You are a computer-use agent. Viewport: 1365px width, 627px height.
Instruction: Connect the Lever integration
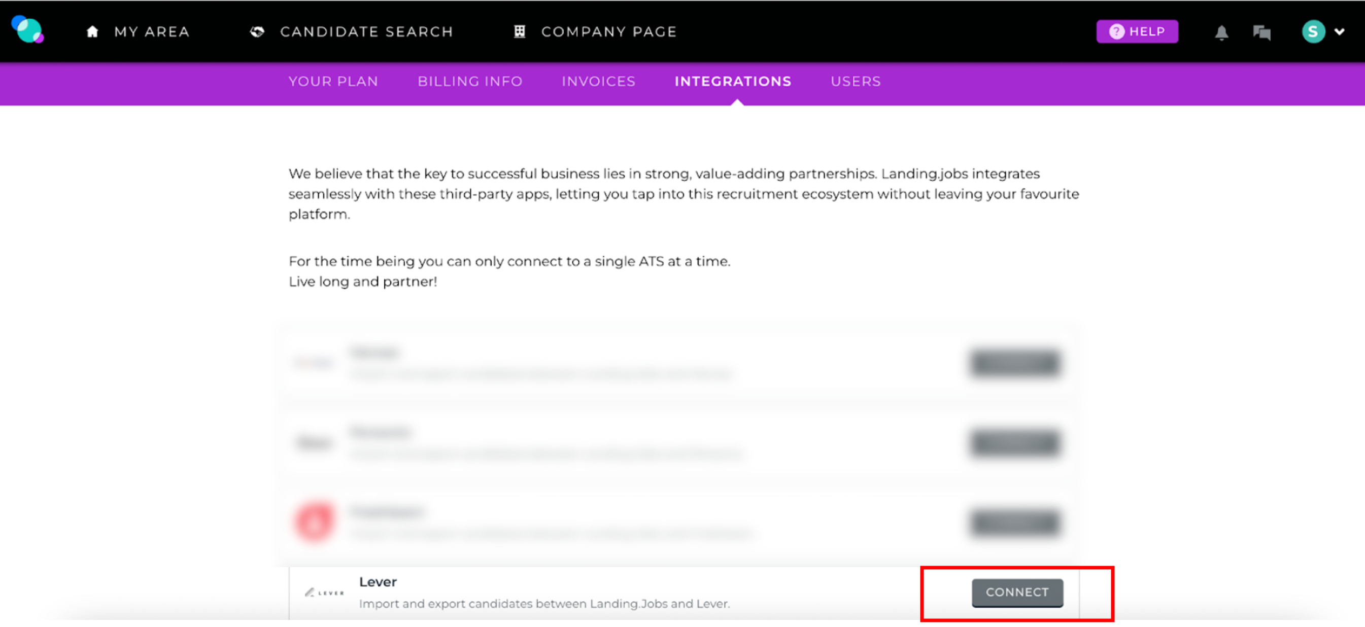(x=1017, y=593)
